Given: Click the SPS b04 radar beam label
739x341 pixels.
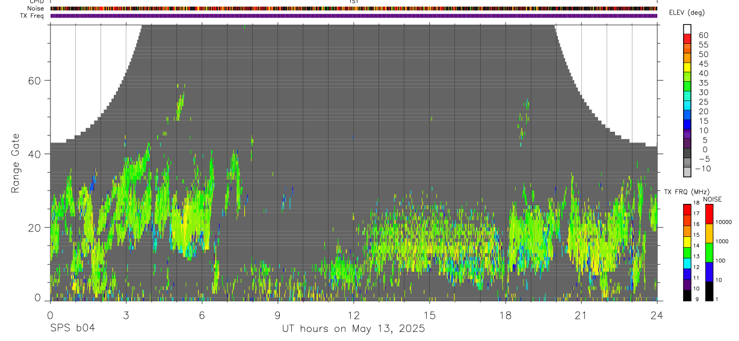Looking at the screenshot, I should pyautogui.click(x=72, y=329).
